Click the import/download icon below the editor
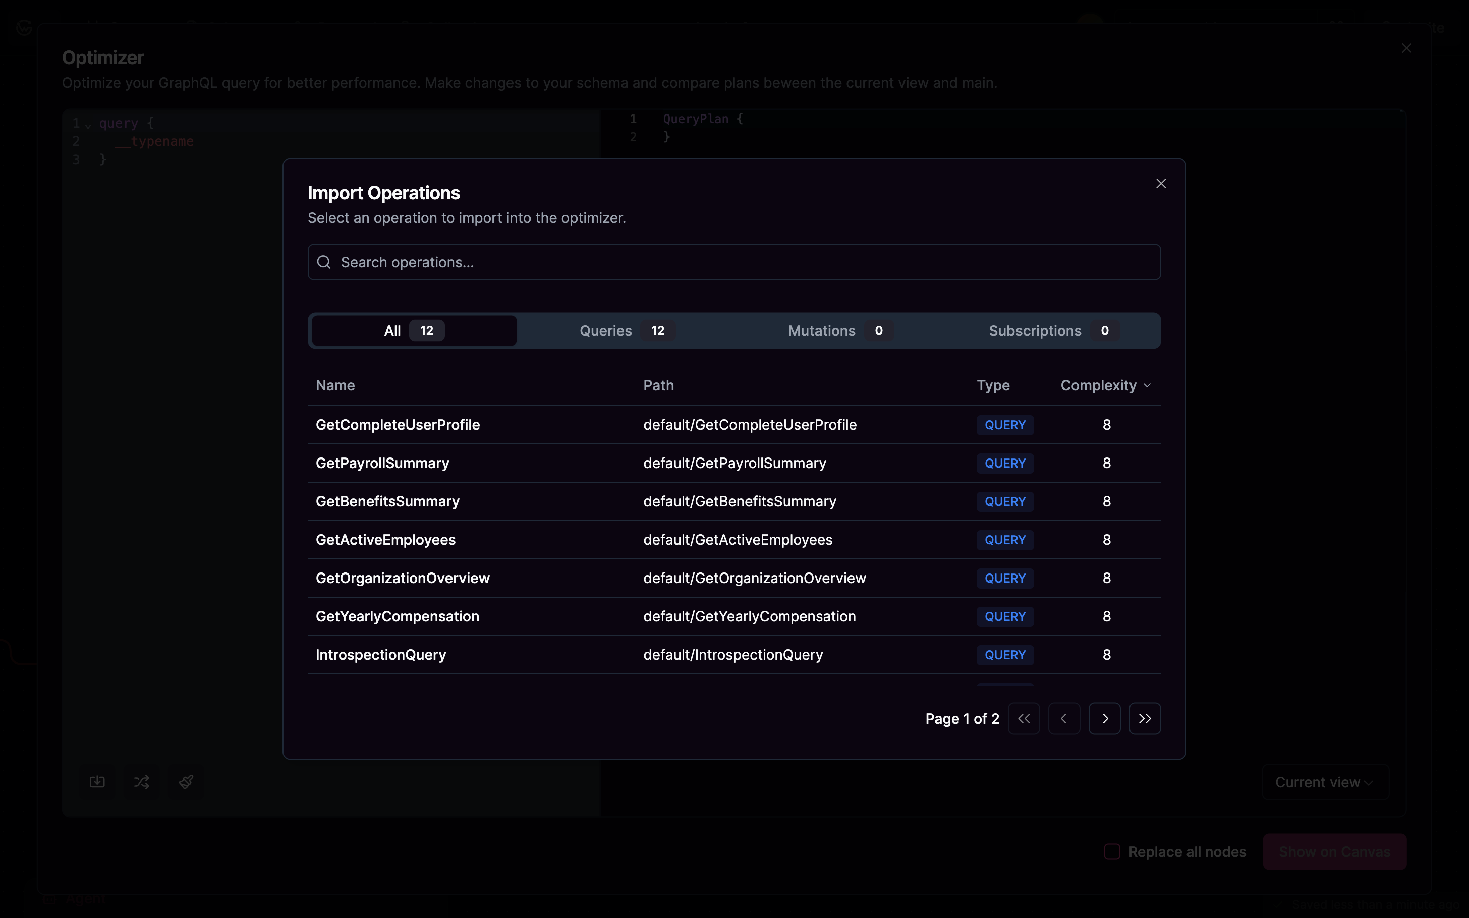This screenshot has width=1469, height=918. coord(96,782)
